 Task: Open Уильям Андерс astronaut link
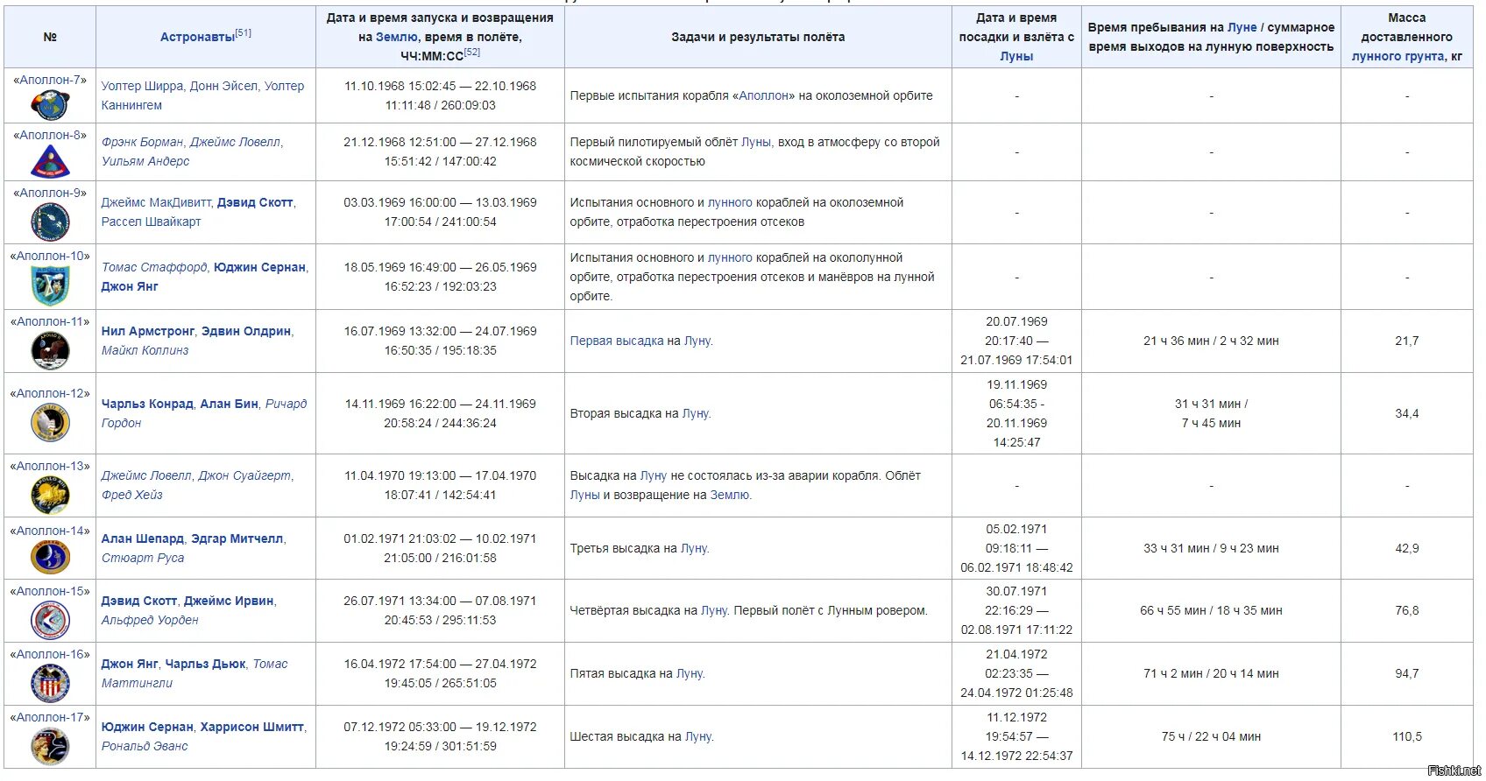pos(145,161)
